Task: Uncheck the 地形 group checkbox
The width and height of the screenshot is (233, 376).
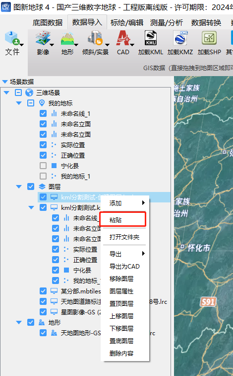Action: [31, 322]
